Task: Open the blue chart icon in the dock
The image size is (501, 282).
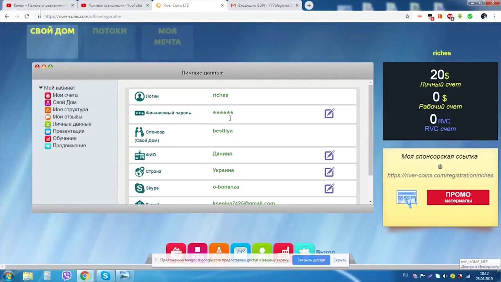Action: (x=240, y=249)
